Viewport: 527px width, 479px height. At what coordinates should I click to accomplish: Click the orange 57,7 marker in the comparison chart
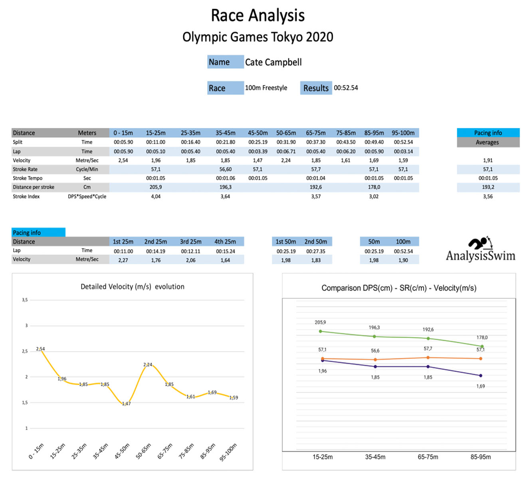pos(428,358)
